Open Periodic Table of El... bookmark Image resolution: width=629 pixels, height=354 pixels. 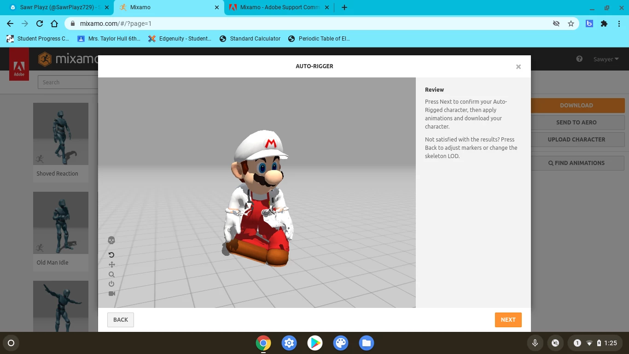(x=319, y=39)
